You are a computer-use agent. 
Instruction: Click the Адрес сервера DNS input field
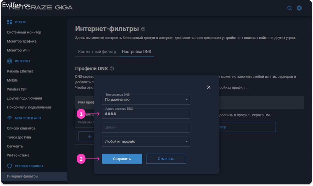[x=146, y=114]
